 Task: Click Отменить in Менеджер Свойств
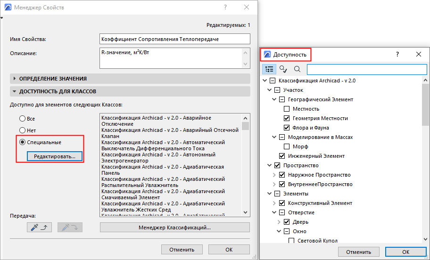coord(182,250)
